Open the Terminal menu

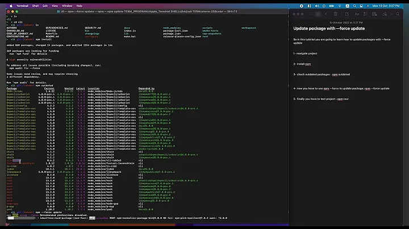point(22,6)
